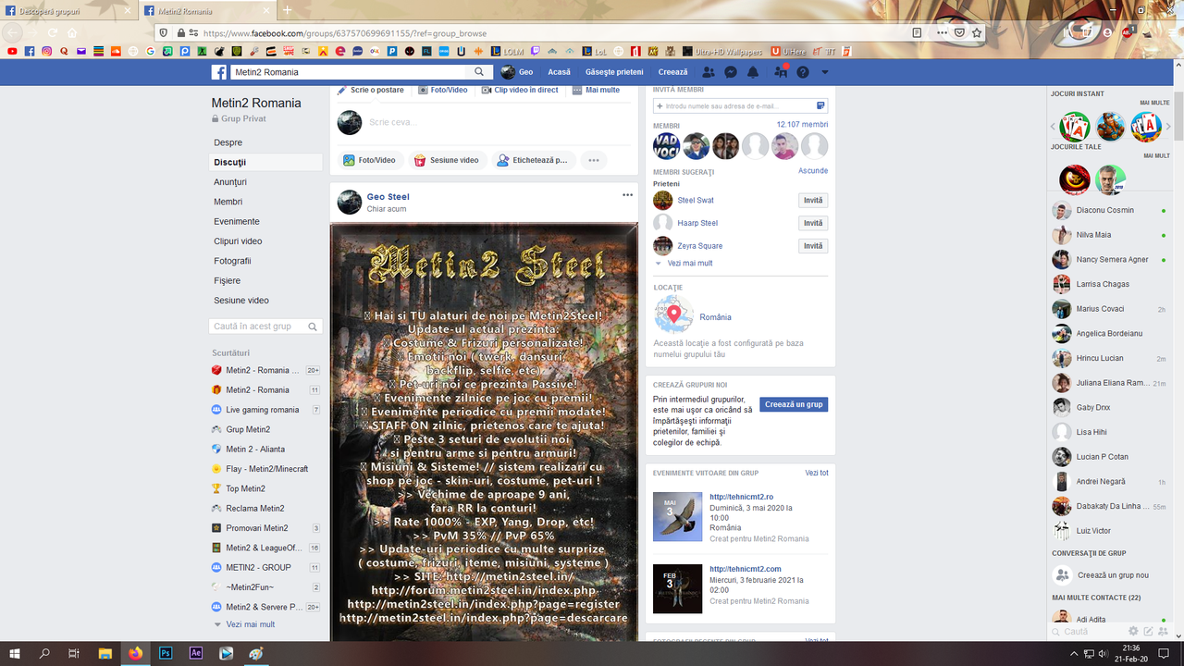1184x666 pixels.
Task: Open the Messenger icon in the header
Action: point(731,72)
